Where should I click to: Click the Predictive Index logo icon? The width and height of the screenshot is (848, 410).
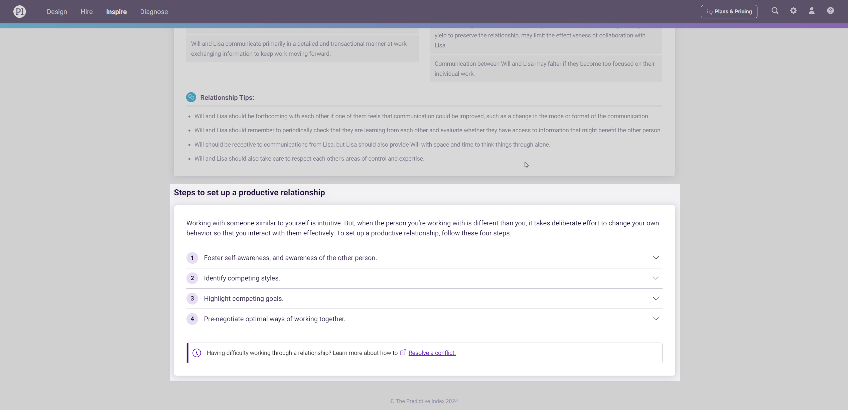19,11
